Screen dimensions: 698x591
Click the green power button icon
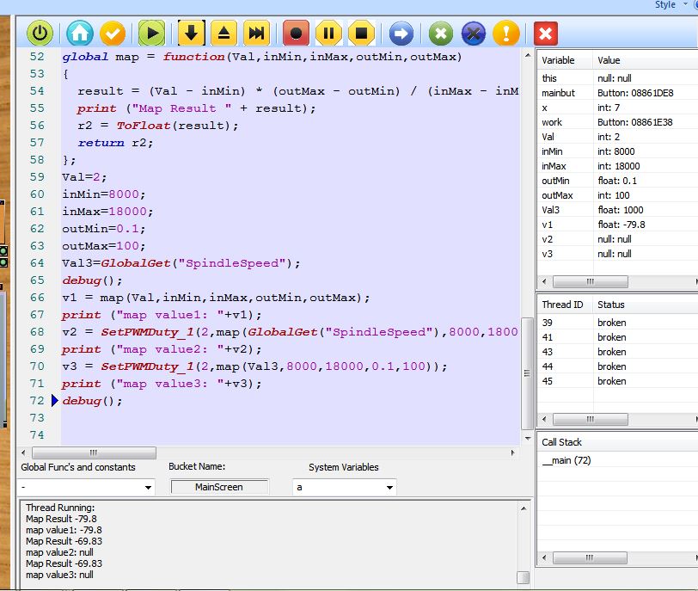point(40,34)
